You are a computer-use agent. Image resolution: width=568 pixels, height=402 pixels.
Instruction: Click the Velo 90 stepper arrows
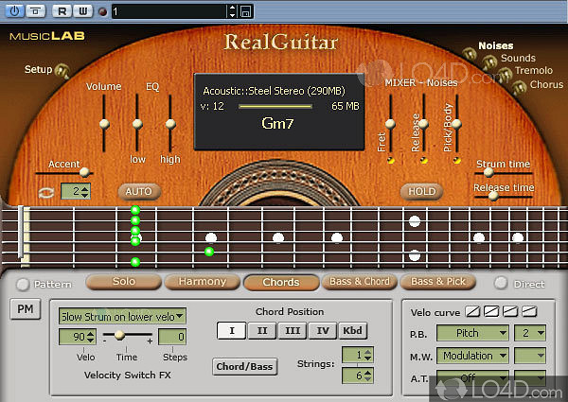91,337
